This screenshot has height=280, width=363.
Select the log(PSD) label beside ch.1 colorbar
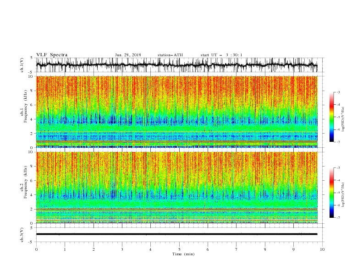pos(343,119)
